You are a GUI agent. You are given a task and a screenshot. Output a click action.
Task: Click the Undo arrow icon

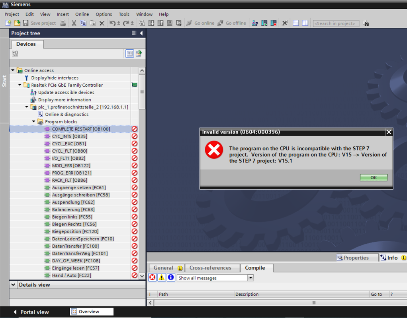[112, 23]
